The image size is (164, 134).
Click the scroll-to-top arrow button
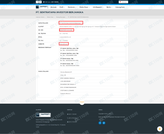tap(160, 98)
